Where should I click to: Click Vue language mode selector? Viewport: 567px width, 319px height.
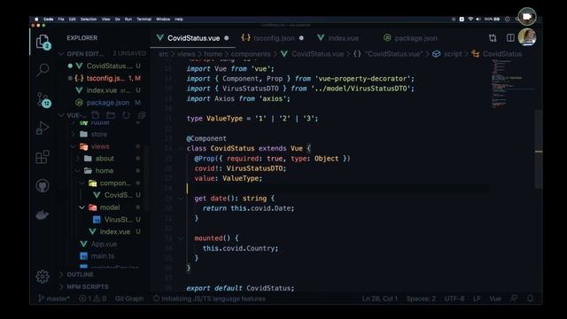coord(495,299)
